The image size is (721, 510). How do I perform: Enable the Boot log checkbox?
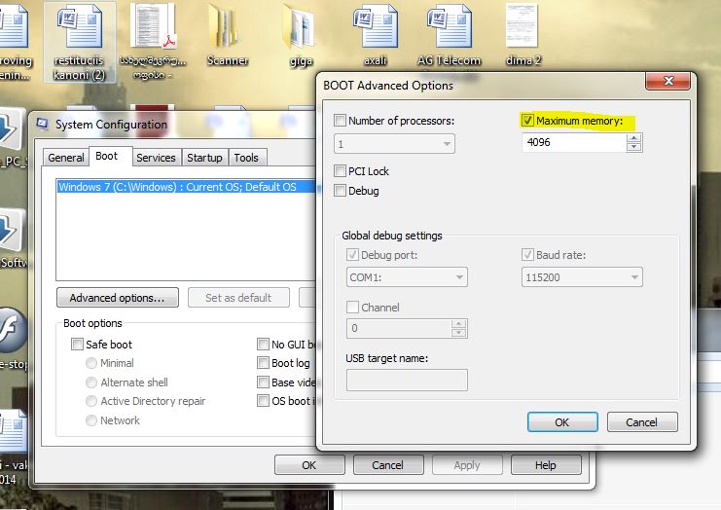263,363
